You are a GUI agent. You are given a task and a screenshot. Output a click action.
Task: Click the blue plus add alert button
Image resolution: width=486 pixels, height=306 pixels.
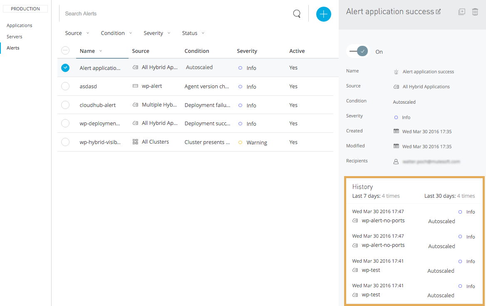click(323, 14)
